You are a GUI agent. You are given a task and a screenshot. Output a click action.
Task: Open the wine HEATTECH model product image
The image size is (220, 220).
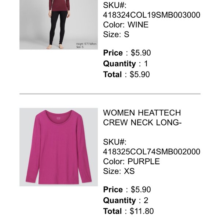(x=59, y=25)
